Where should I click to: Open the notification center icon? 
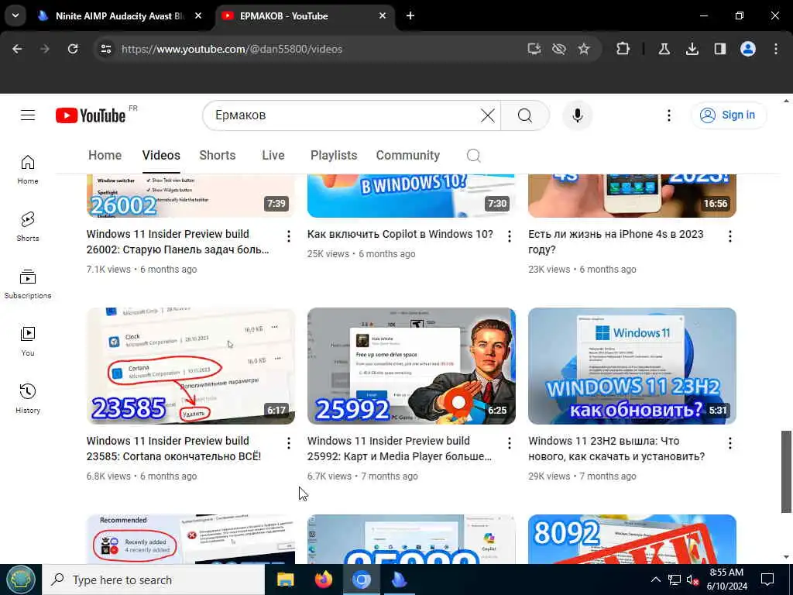pos(767,580)
